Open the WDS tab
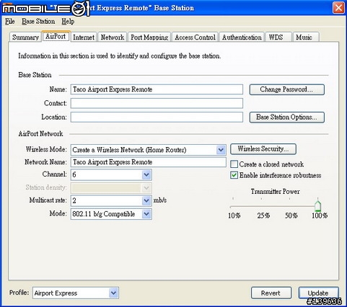Image resolution: width=347 pixels, height=307 pixels. pos(278,37)
